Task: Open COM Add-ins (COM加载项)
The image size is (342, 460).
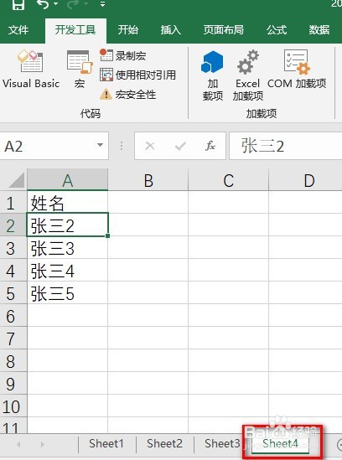Action: 297,69
